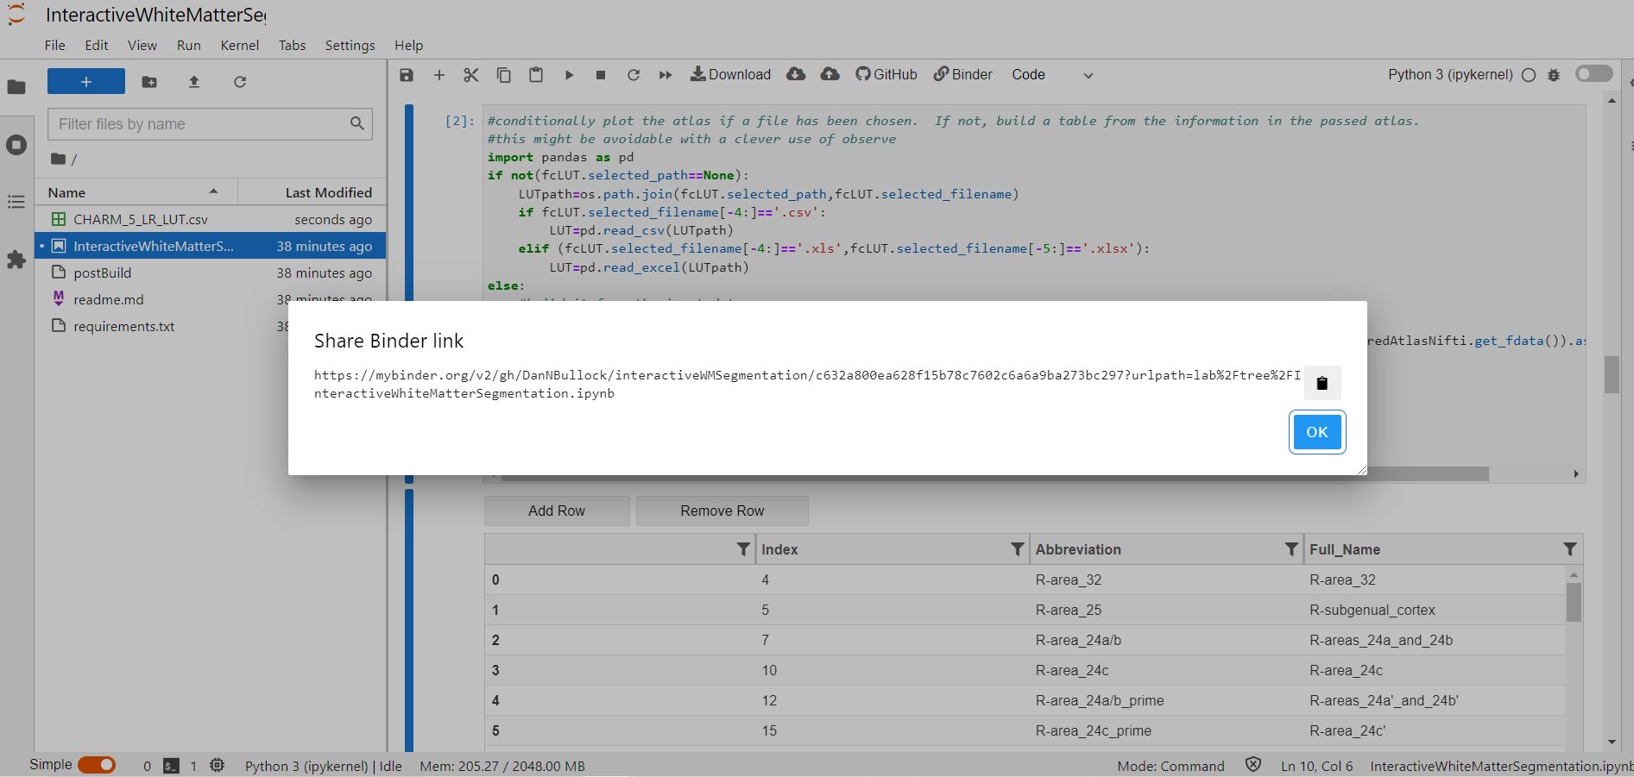Screen dimensions: 1634x777
Task: Click the Filter files by name field
Action: click(x=210, y=124)
